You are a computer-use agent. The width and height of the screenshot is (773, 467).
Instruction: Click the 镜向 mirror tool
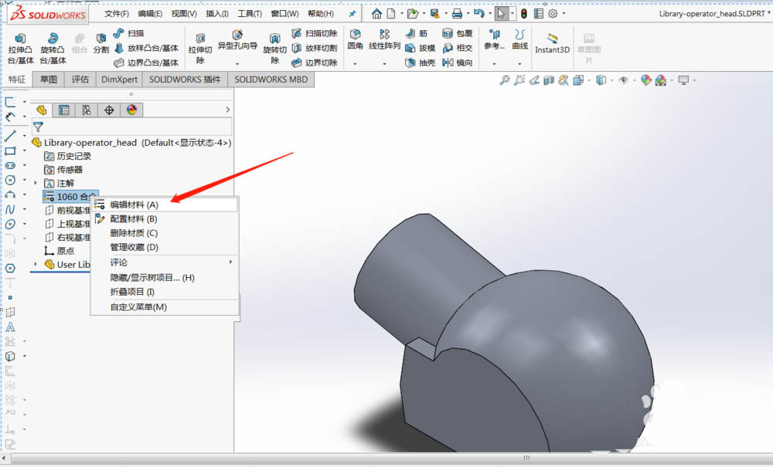(458, 63)
